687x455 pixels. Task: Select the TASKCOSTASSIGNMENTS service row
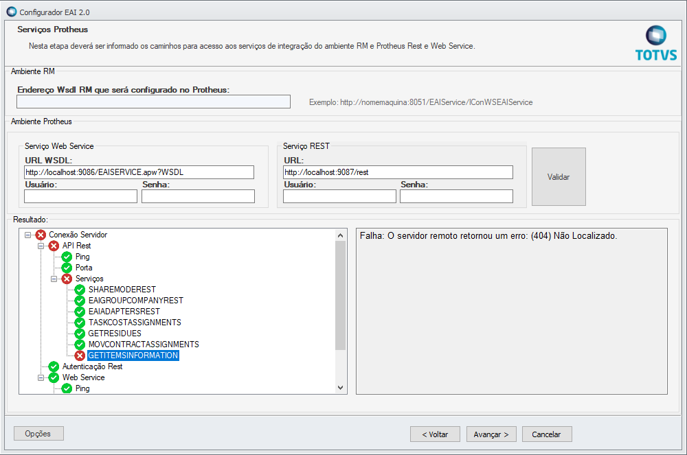[135, 323]
